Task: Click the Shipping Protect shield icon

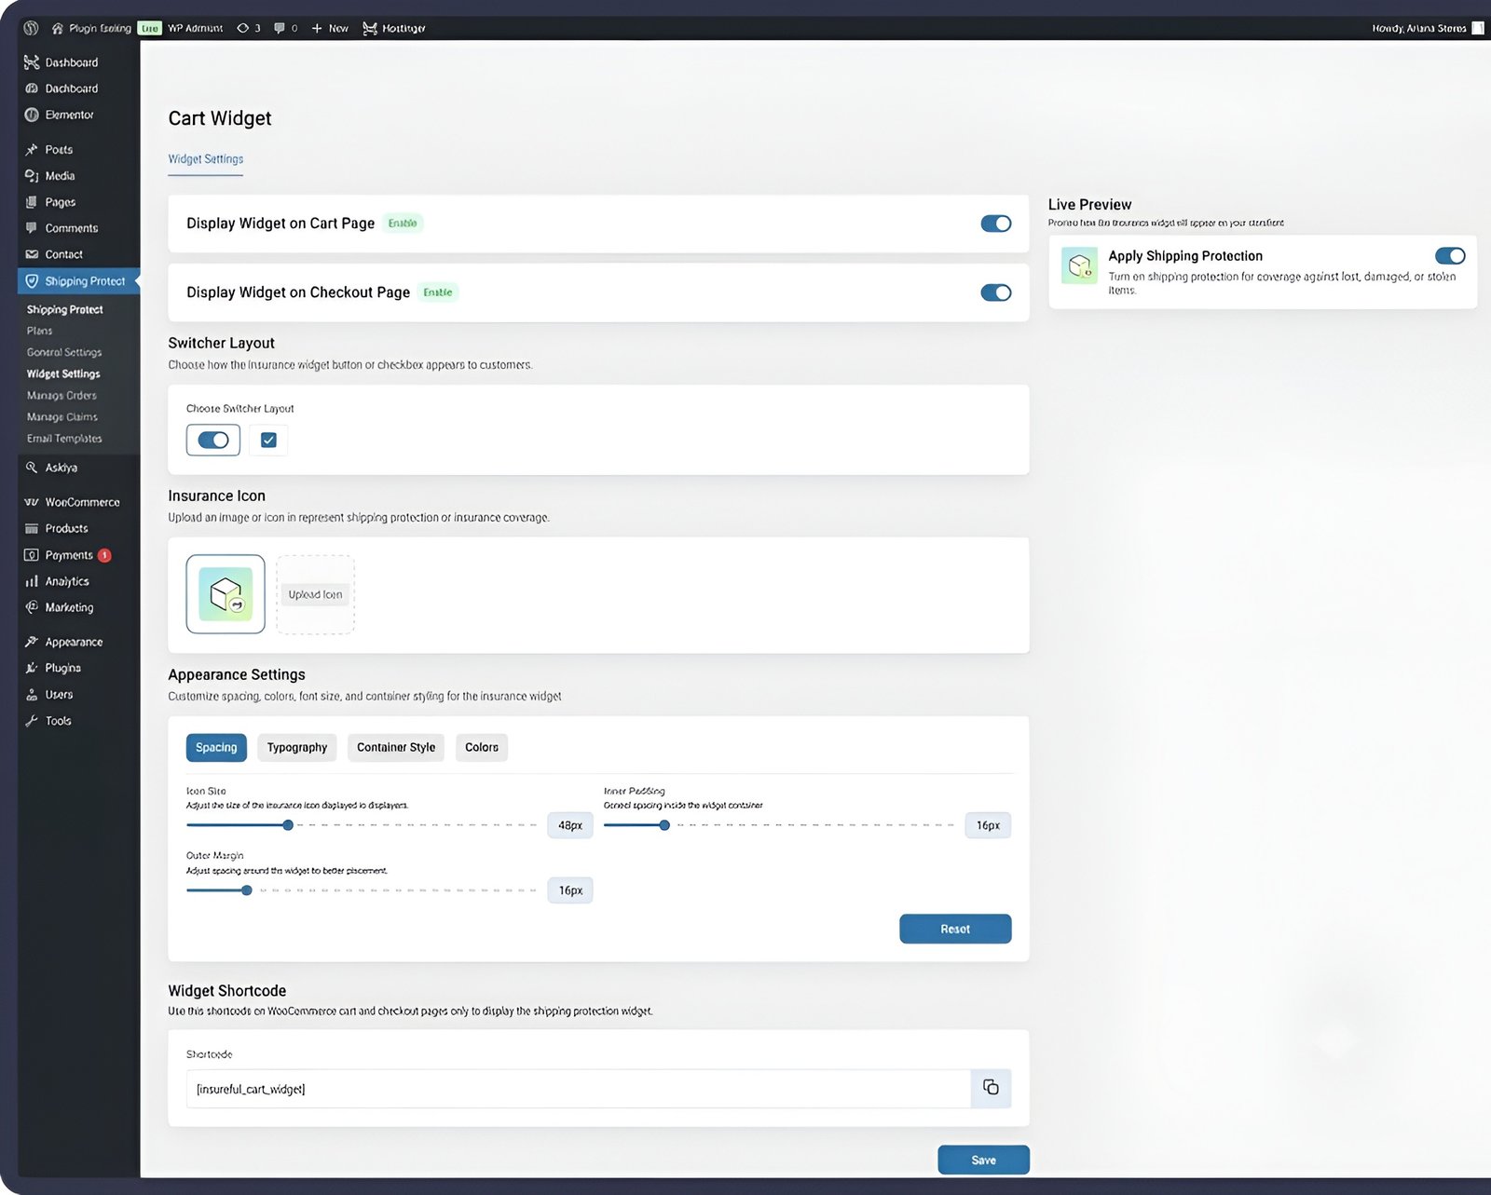Action: pos(32,280)
